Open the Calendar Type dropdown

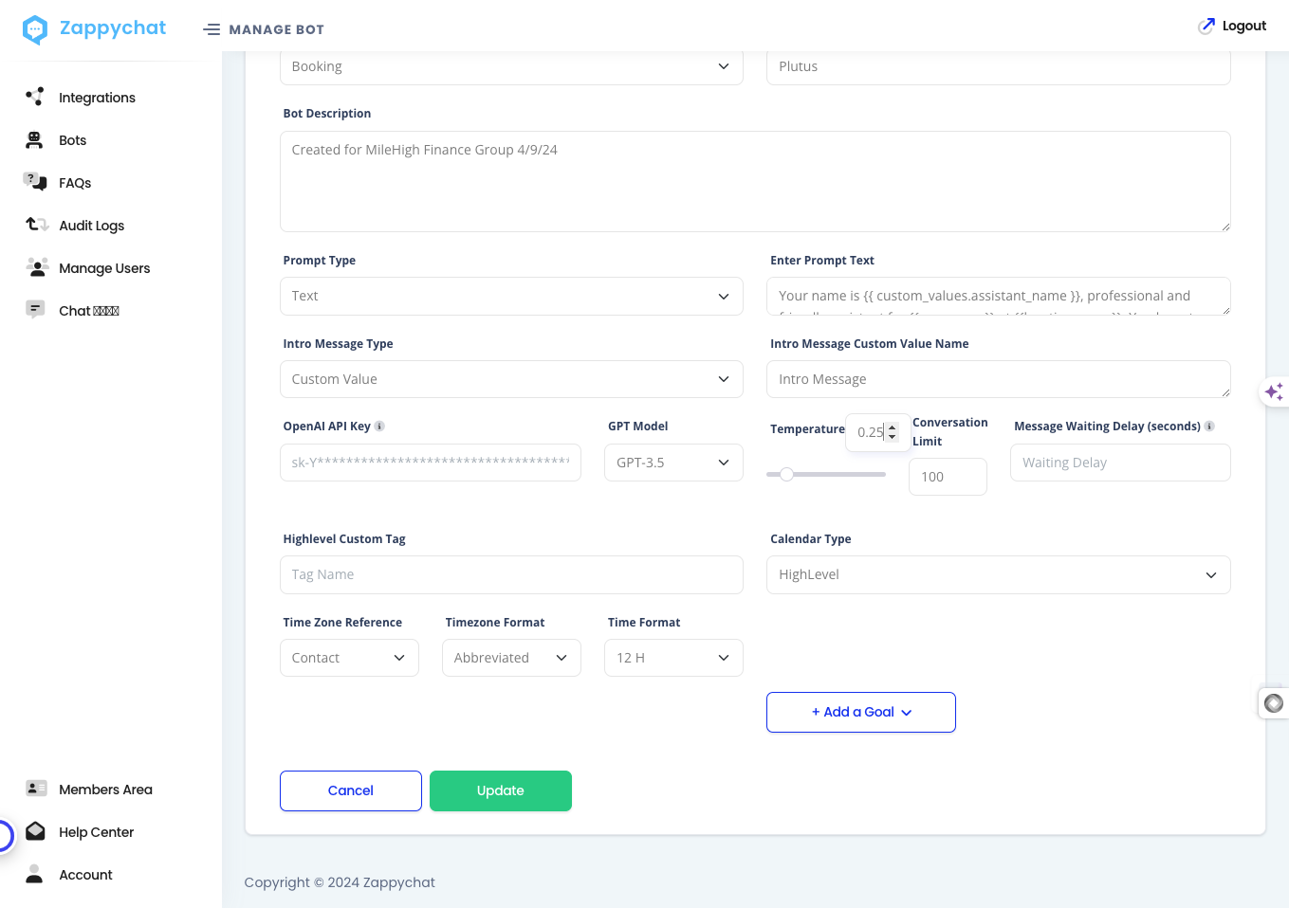(x=998, y=574)
